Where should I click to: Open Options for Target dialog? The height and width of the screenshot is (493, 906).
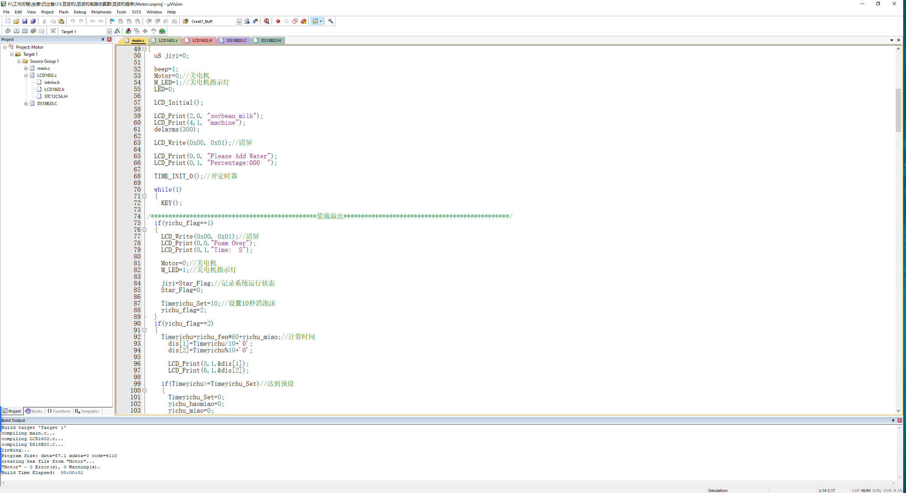[117, 31]
